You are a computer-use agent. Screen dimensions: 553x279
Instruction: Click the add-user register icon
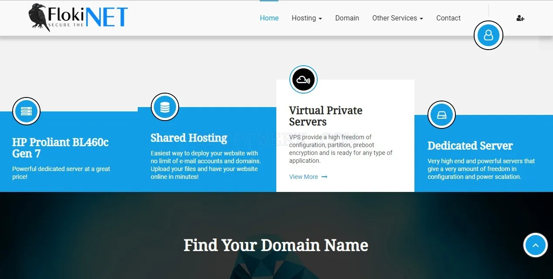pyautogui.click(x=520, y=18)
